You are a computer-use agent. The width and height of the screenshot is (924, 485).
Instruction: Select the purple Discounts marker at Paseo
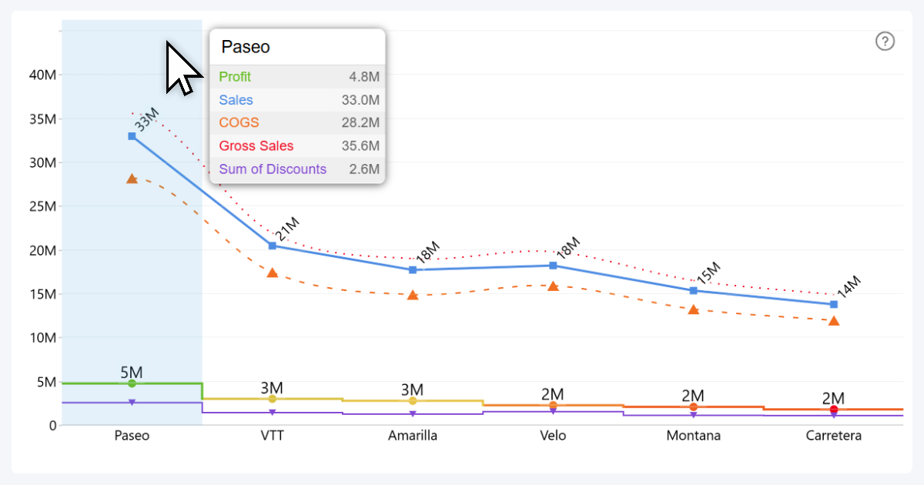132,403
